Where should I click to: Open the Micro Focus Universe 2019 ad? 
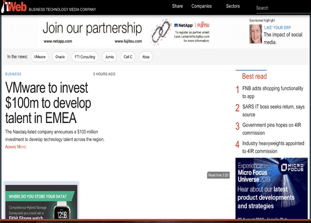[x=271, y=189]
